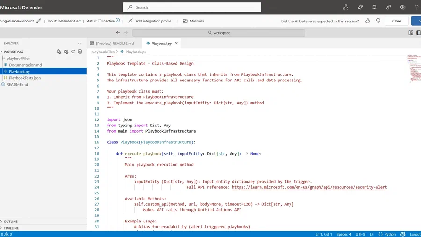Select Playbook.py in explorer tree
Image resolution: width=421 pixels, height=237 pixels.
pos(43,72)
